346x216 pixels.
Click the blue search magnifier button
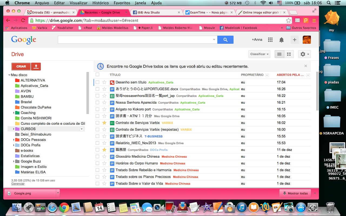click(x=226, y=40)
